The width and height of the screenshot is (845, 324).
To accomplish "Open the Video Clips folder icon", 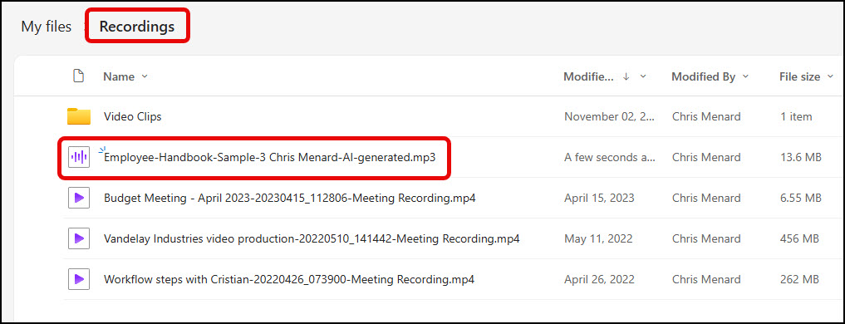I will [79, 116].
